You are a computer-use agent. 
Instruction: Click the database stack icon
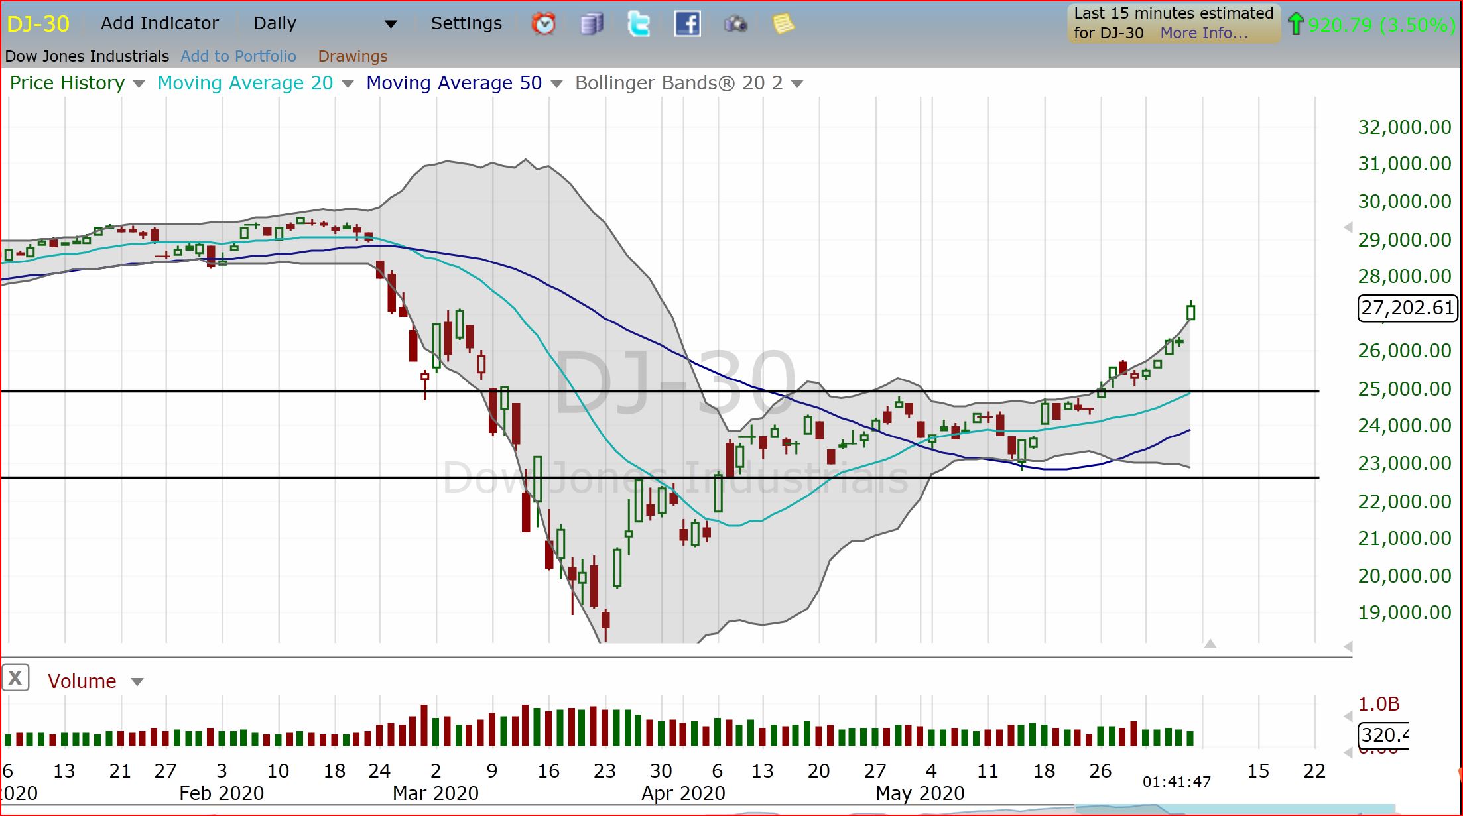coord(591,25)
